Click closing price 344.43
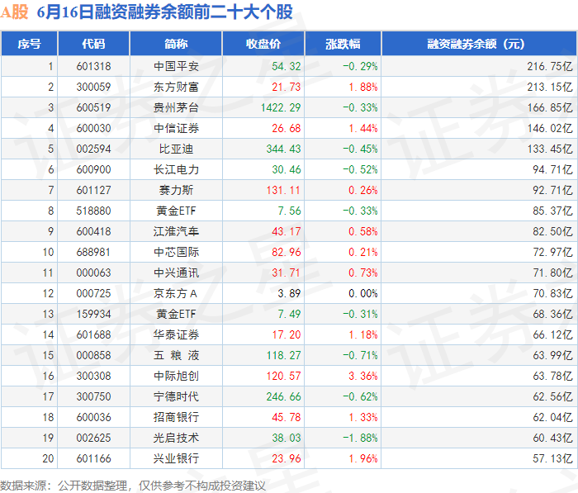The image size is (578, 493). [283, 149]
